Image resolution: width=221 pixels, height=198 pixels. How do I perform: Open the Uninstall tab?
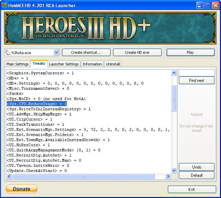113,64
